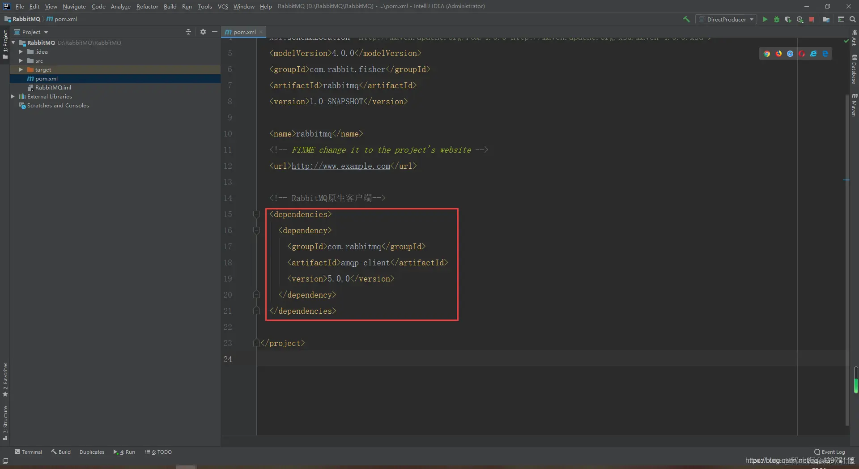Viewport: 859px width, 469px height.
Task: Open the Window menu
Action: tap(244, 6)
